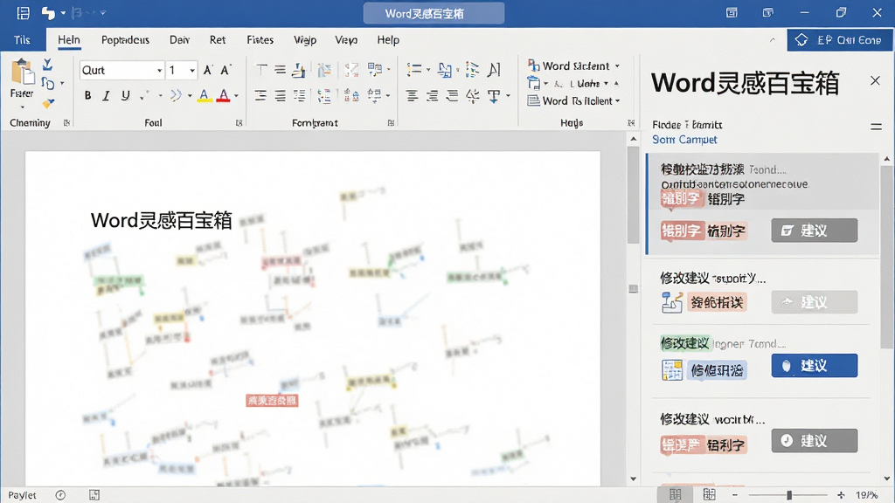The image size is (895, 503).
Task: Click the zoom in plus icon
Action: 841,495
